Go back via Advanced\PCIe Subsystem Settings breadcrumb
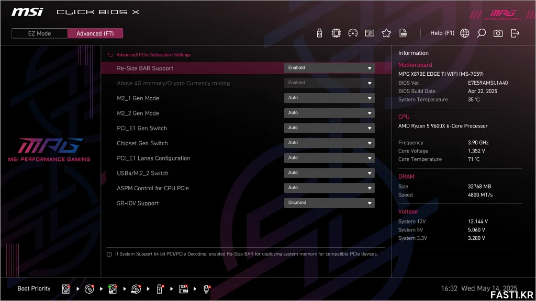 tap(153, 54)
